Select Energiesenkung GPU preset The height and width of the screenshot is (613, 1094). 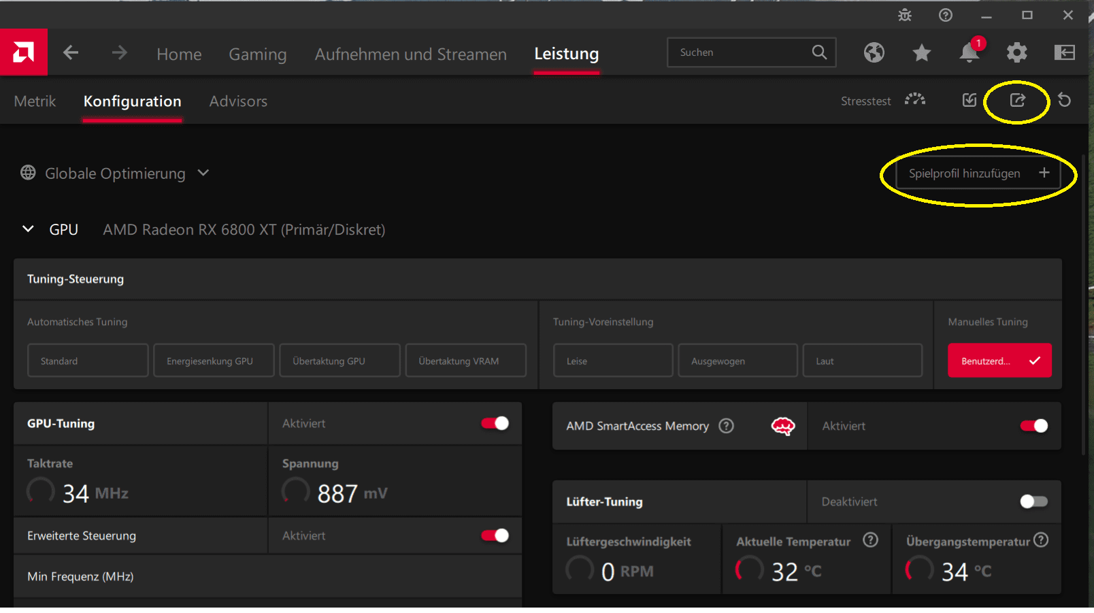(214, 361)
